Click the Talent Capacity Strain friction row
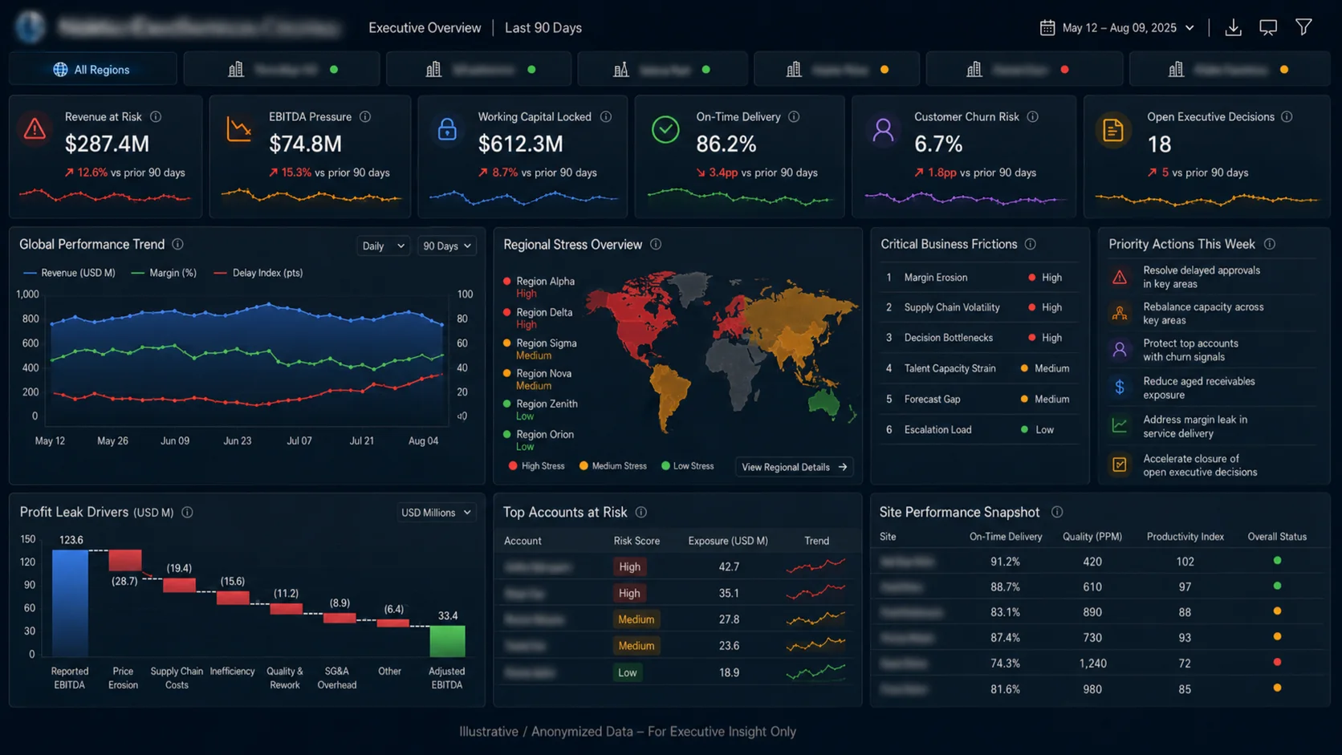Viewport: 1342px width, 755px height. [x=978, y=368]
